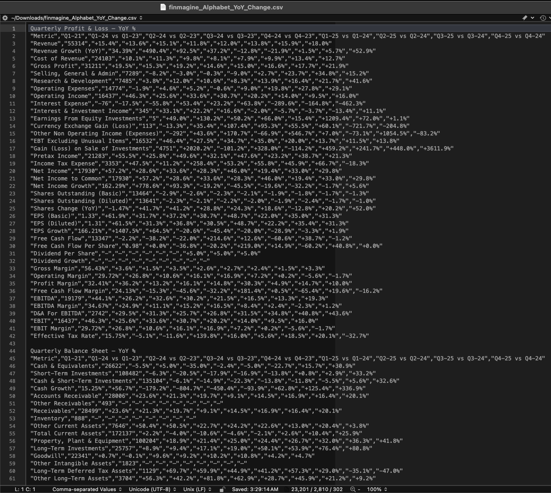Click the magnifier zoom icon in the status bar
This screenshot has width=551, height=493.
click(352, 489)
